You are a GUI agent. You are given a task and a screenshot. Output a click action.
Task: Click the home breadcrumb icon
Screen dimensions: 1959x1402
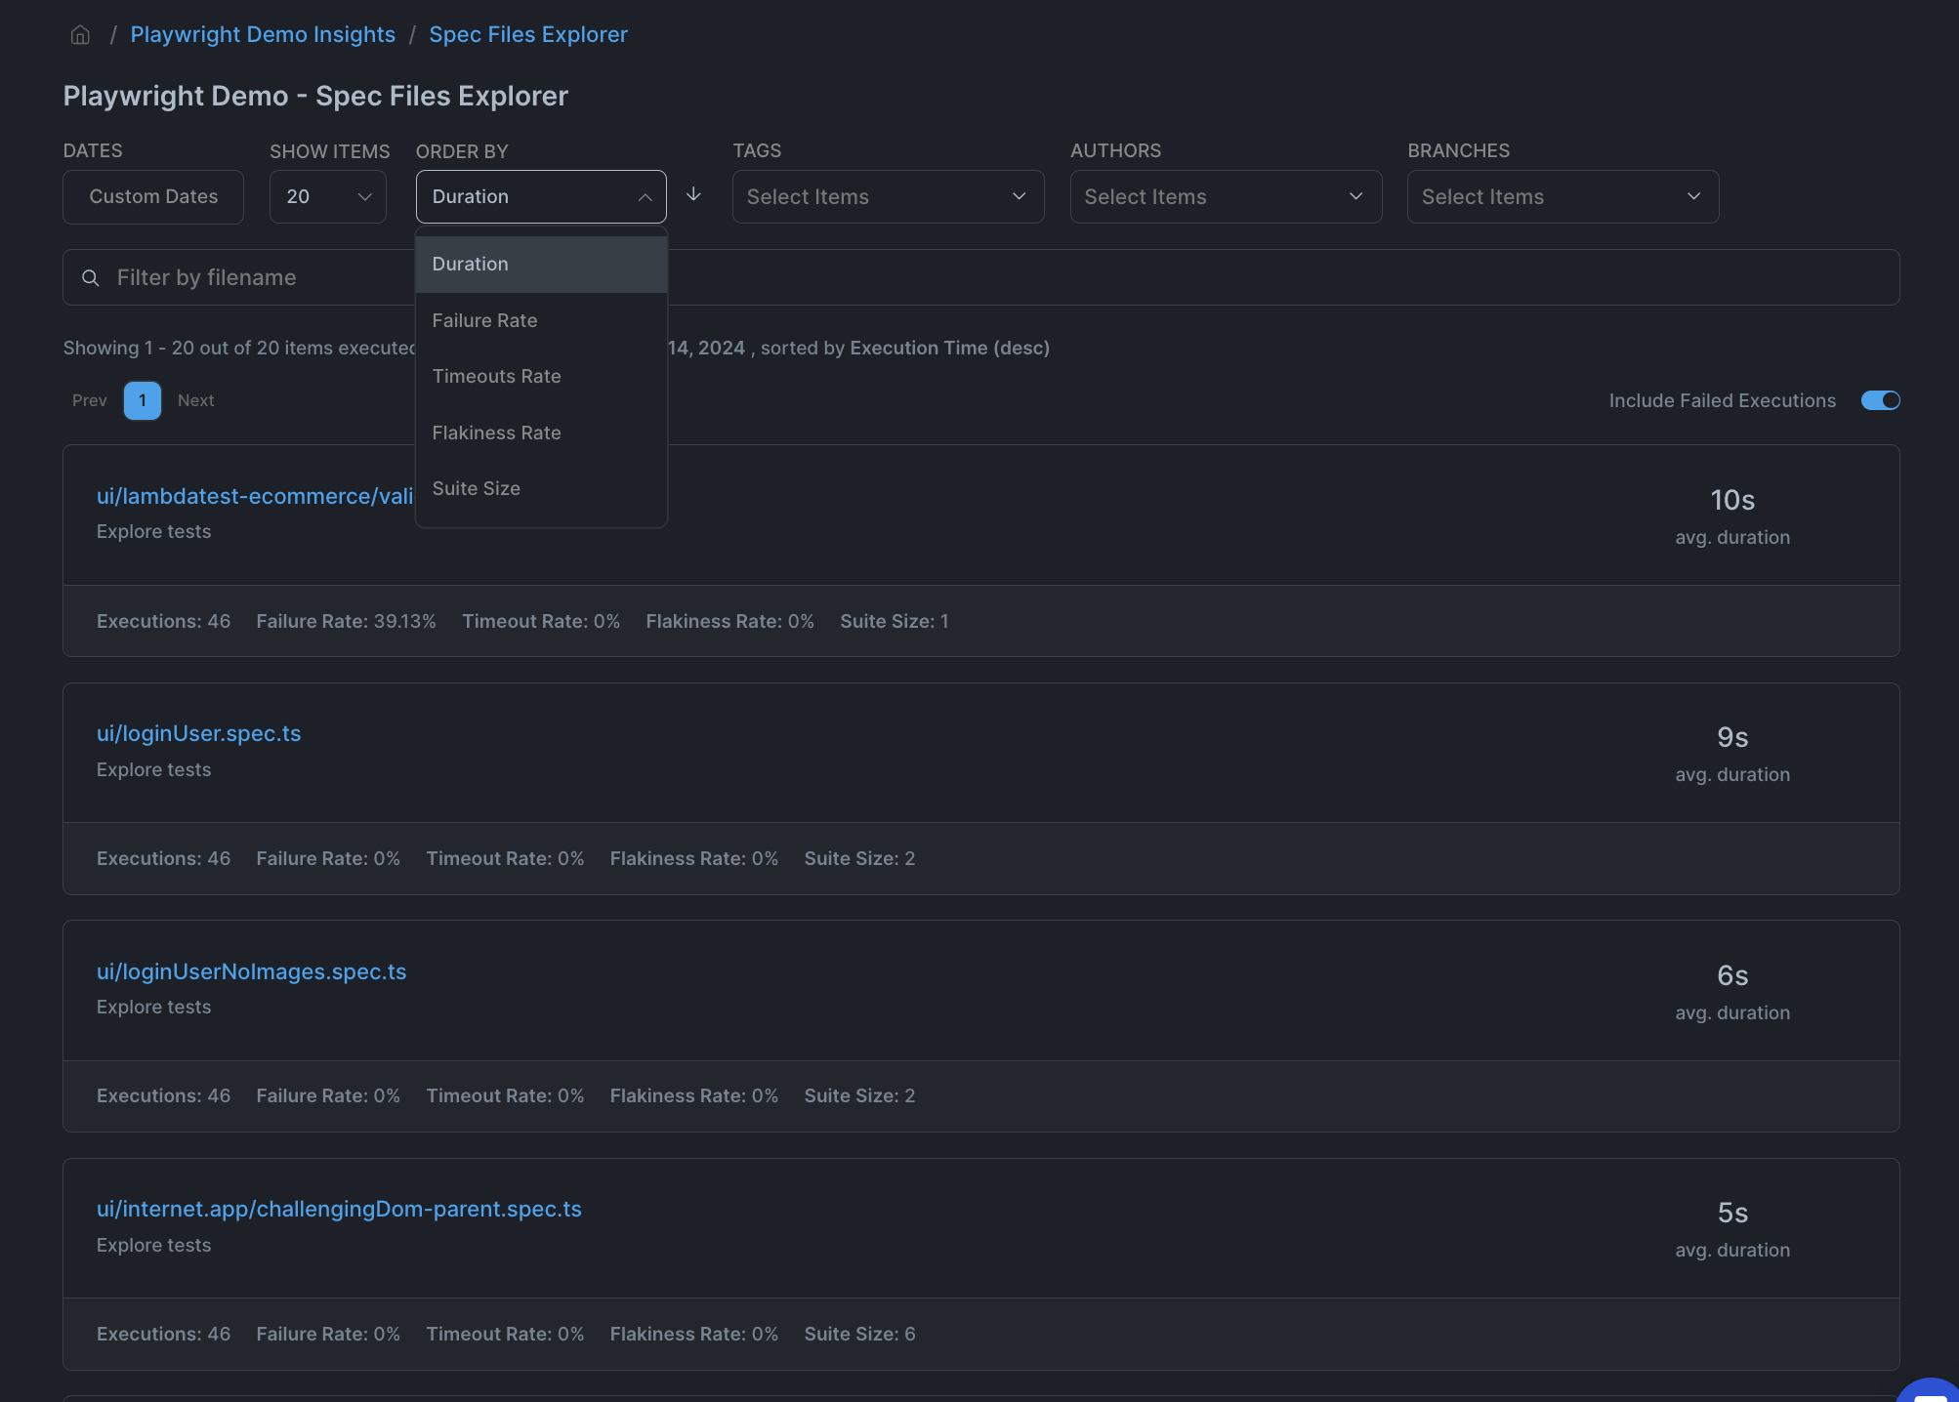click(x=79, y=34)
